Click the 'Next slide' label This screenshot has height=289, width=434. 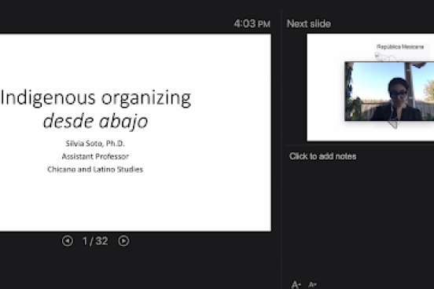click(309, 24)
